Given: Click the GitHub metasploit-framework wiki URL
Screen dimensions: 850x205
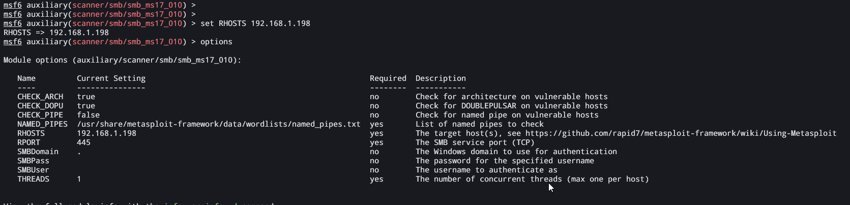Looking at the screenshot, I should pos(681,133).
